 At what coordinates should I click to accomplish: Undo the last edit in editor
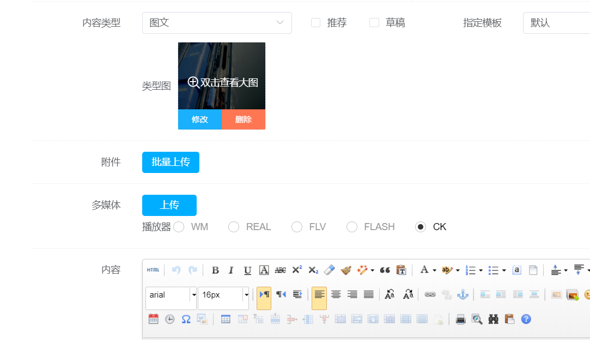(176, 270)
